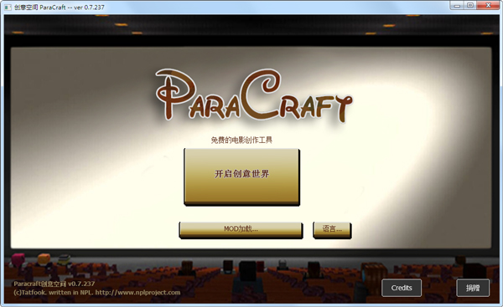Click the Paracraft创意空间 v0.7.237 version text
The image size is (503, 307).
click(x=54, y=284)
